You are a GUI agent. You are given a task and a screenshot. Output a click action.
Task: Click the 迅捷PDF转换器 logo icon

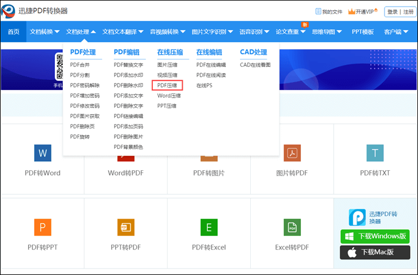click(8, 11)
